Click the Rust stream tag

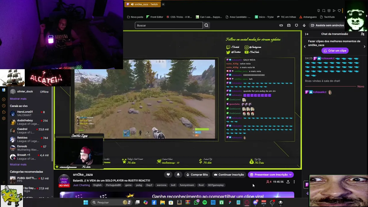[x=201, y=185]
